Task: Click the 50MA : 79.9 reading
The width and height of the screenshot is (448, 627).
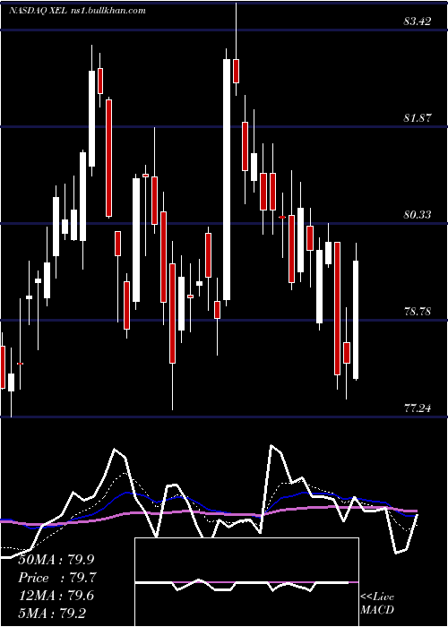Action: 56,560
